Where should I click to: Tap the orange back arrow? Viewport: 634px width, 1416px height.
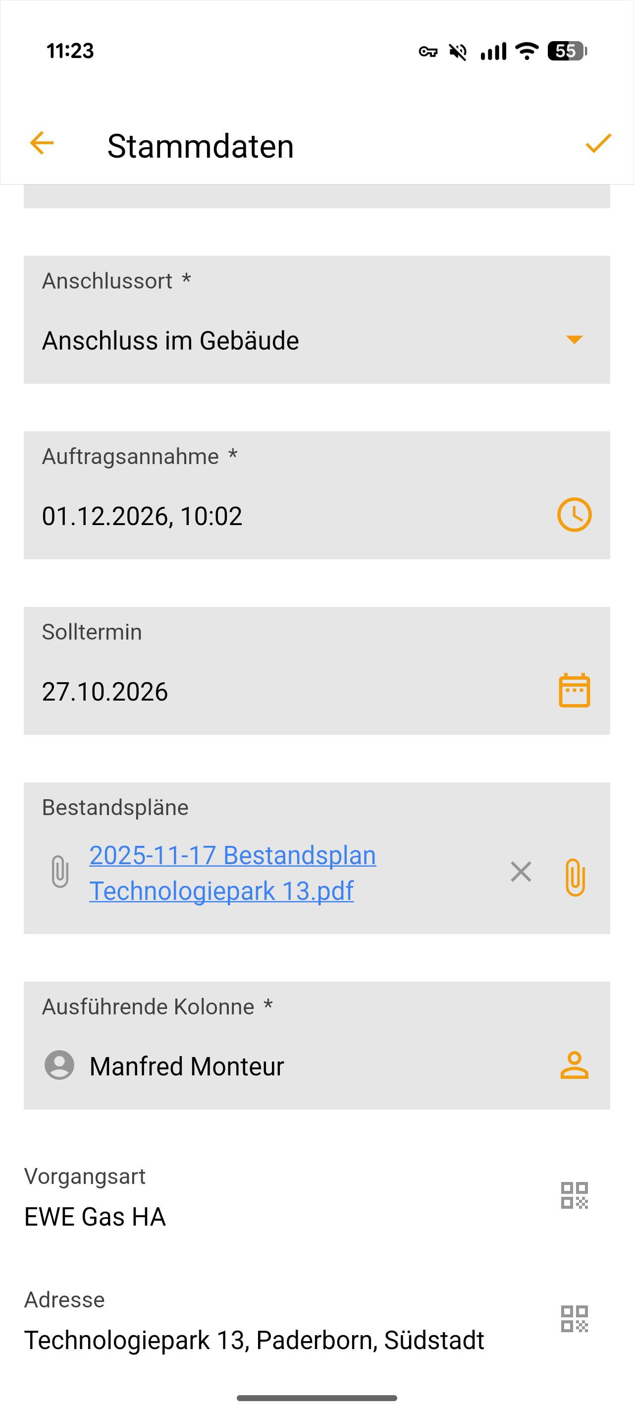pos(42,143)
